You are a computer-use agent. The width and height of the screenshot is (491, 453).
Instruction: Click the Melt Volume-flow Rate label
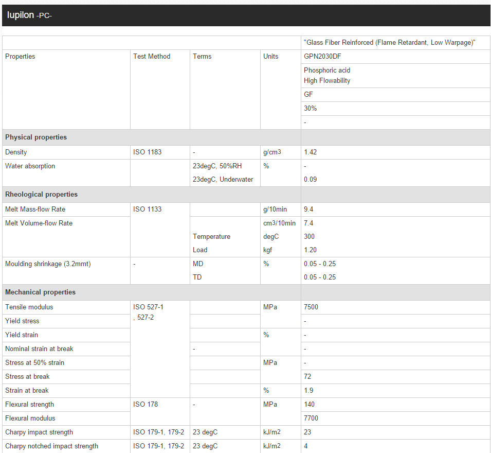39,223
